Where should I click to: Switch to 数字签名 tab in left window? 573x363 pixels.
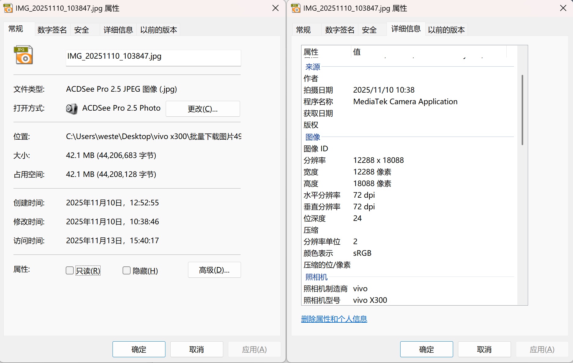click(52, 30)
